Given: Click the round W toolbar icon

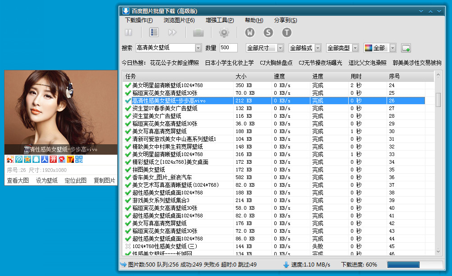Looking at the screenshot, I should 250,32.
